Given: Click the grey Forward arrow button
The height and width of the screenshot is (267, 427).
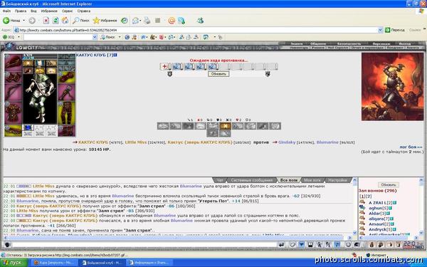Looking at the screenshot, I should (x=32, y=21).
